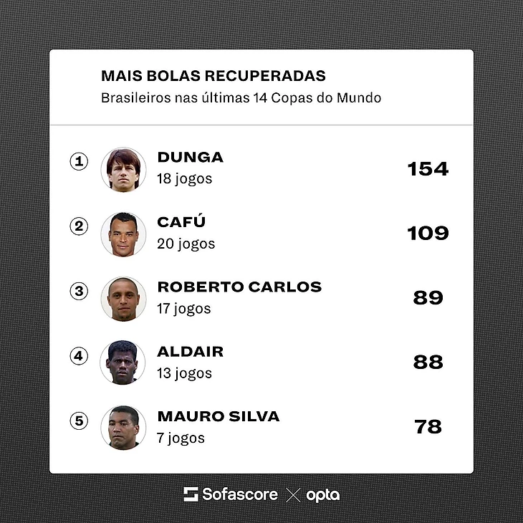This screenshot has height=523, width=523.
Task: Click the DUNGA name label
Action: point(191,158)
